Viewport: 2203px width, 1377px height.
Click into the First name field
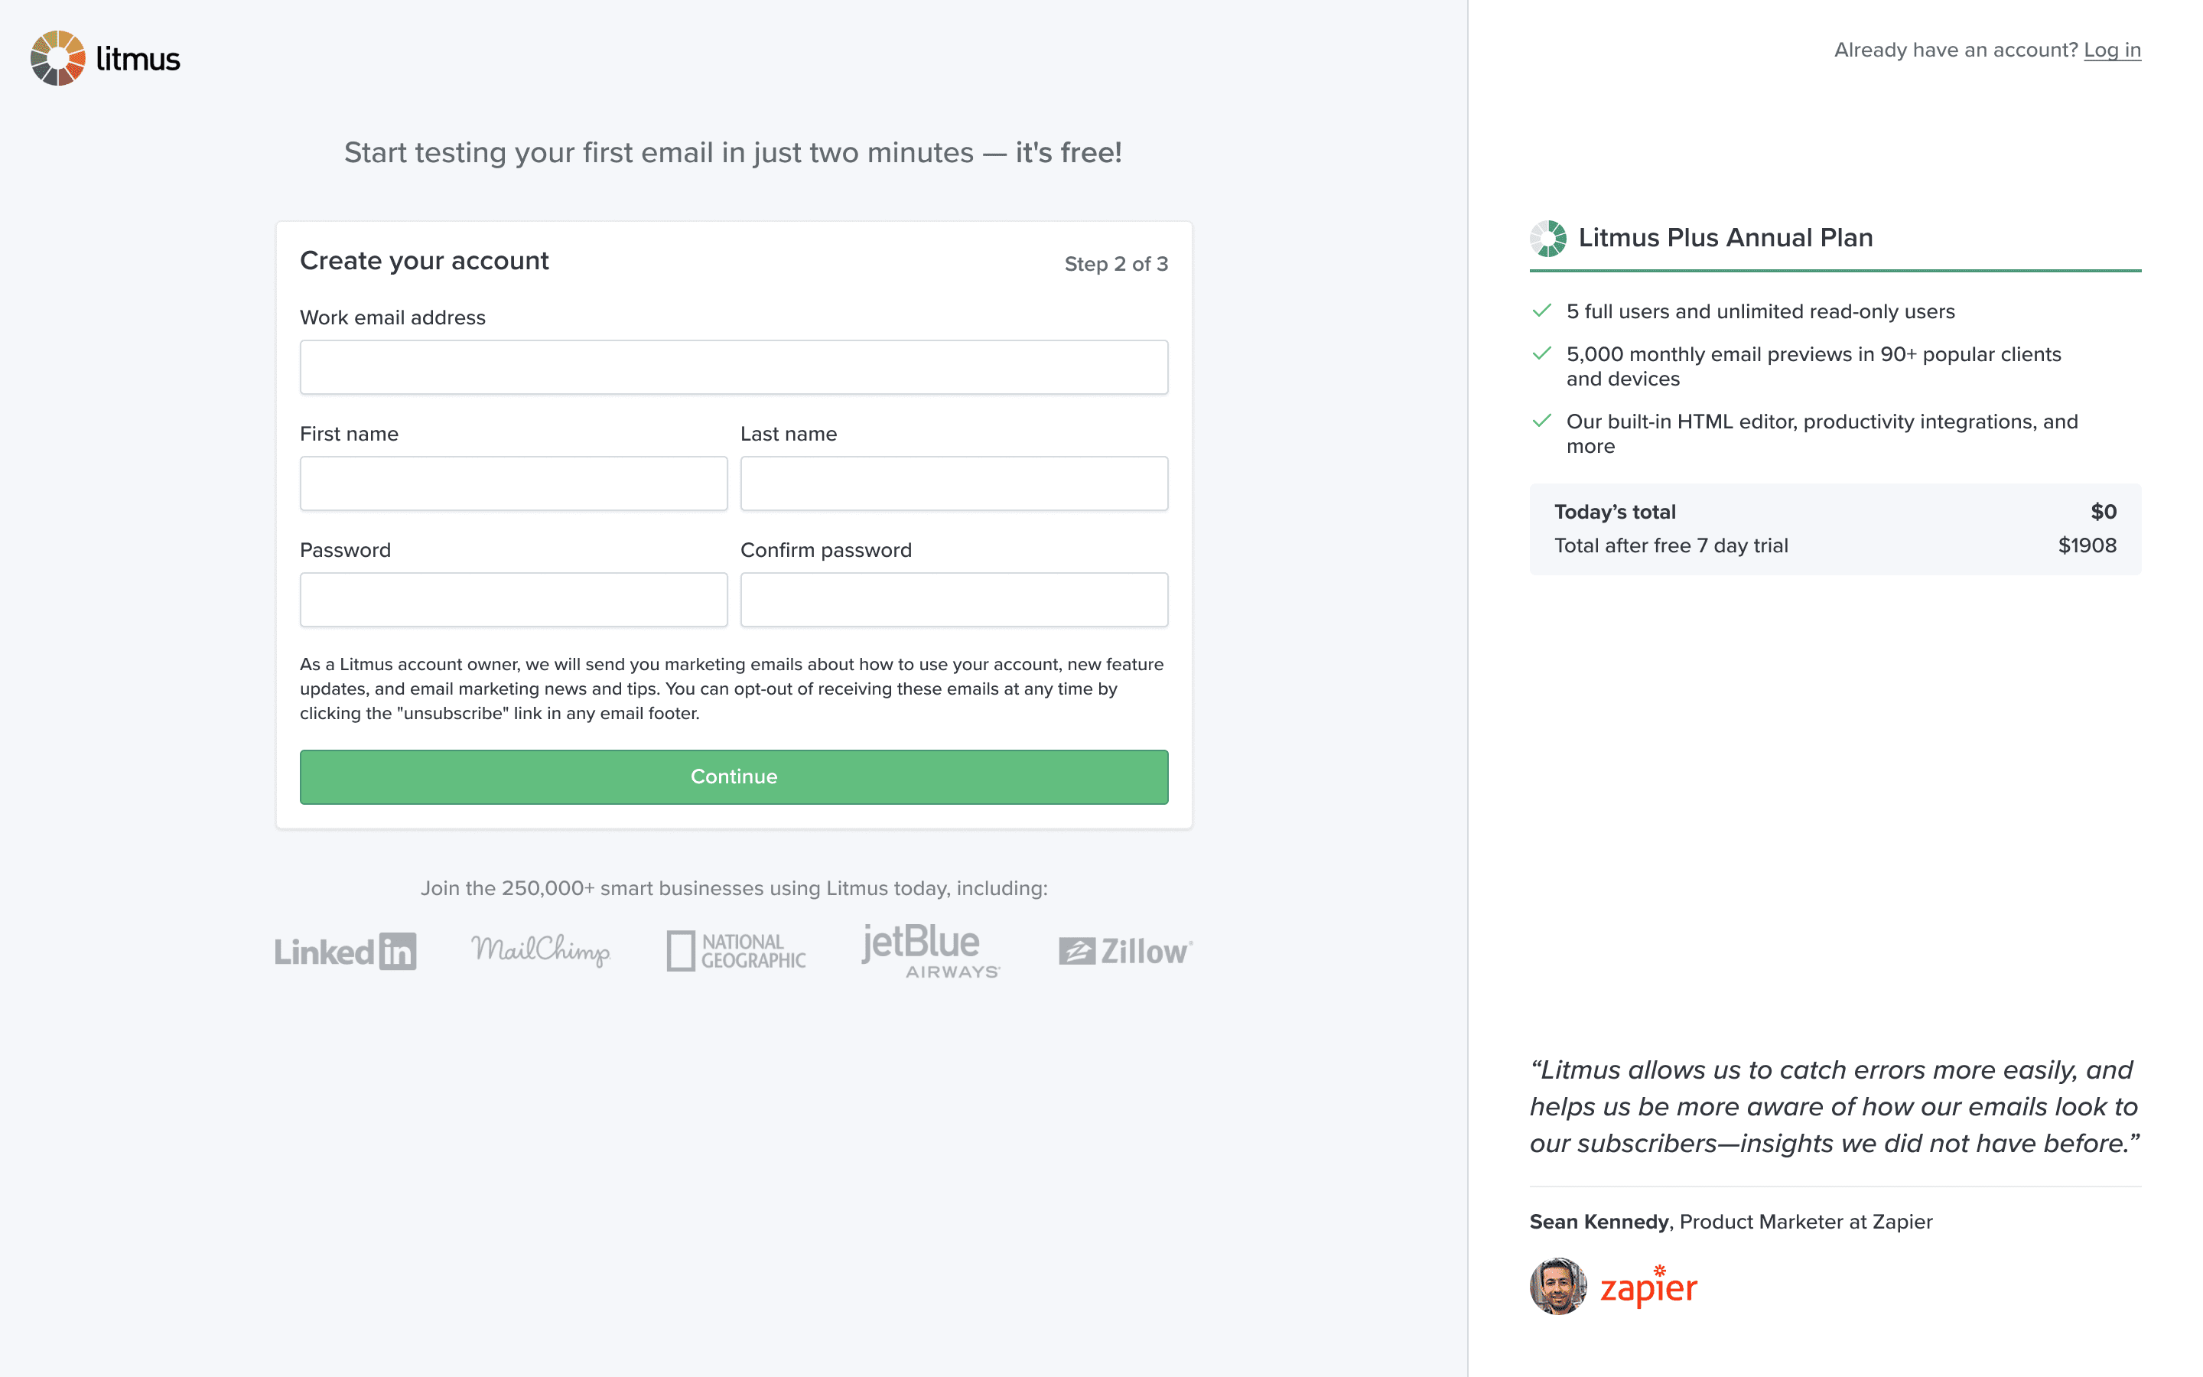(513, 483)
